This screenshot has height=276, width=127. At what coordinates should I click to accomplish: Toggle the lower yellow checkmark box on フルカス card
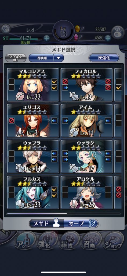55,195
